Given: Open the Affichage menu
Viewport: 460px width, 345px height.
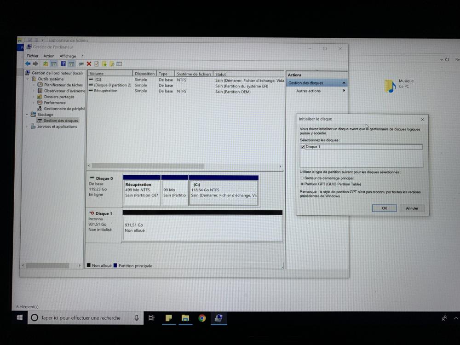Looking at the screenshot, I should (68, 56).
